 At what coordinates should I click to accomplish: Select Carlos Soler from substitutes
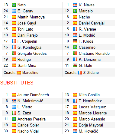point(28,125)
